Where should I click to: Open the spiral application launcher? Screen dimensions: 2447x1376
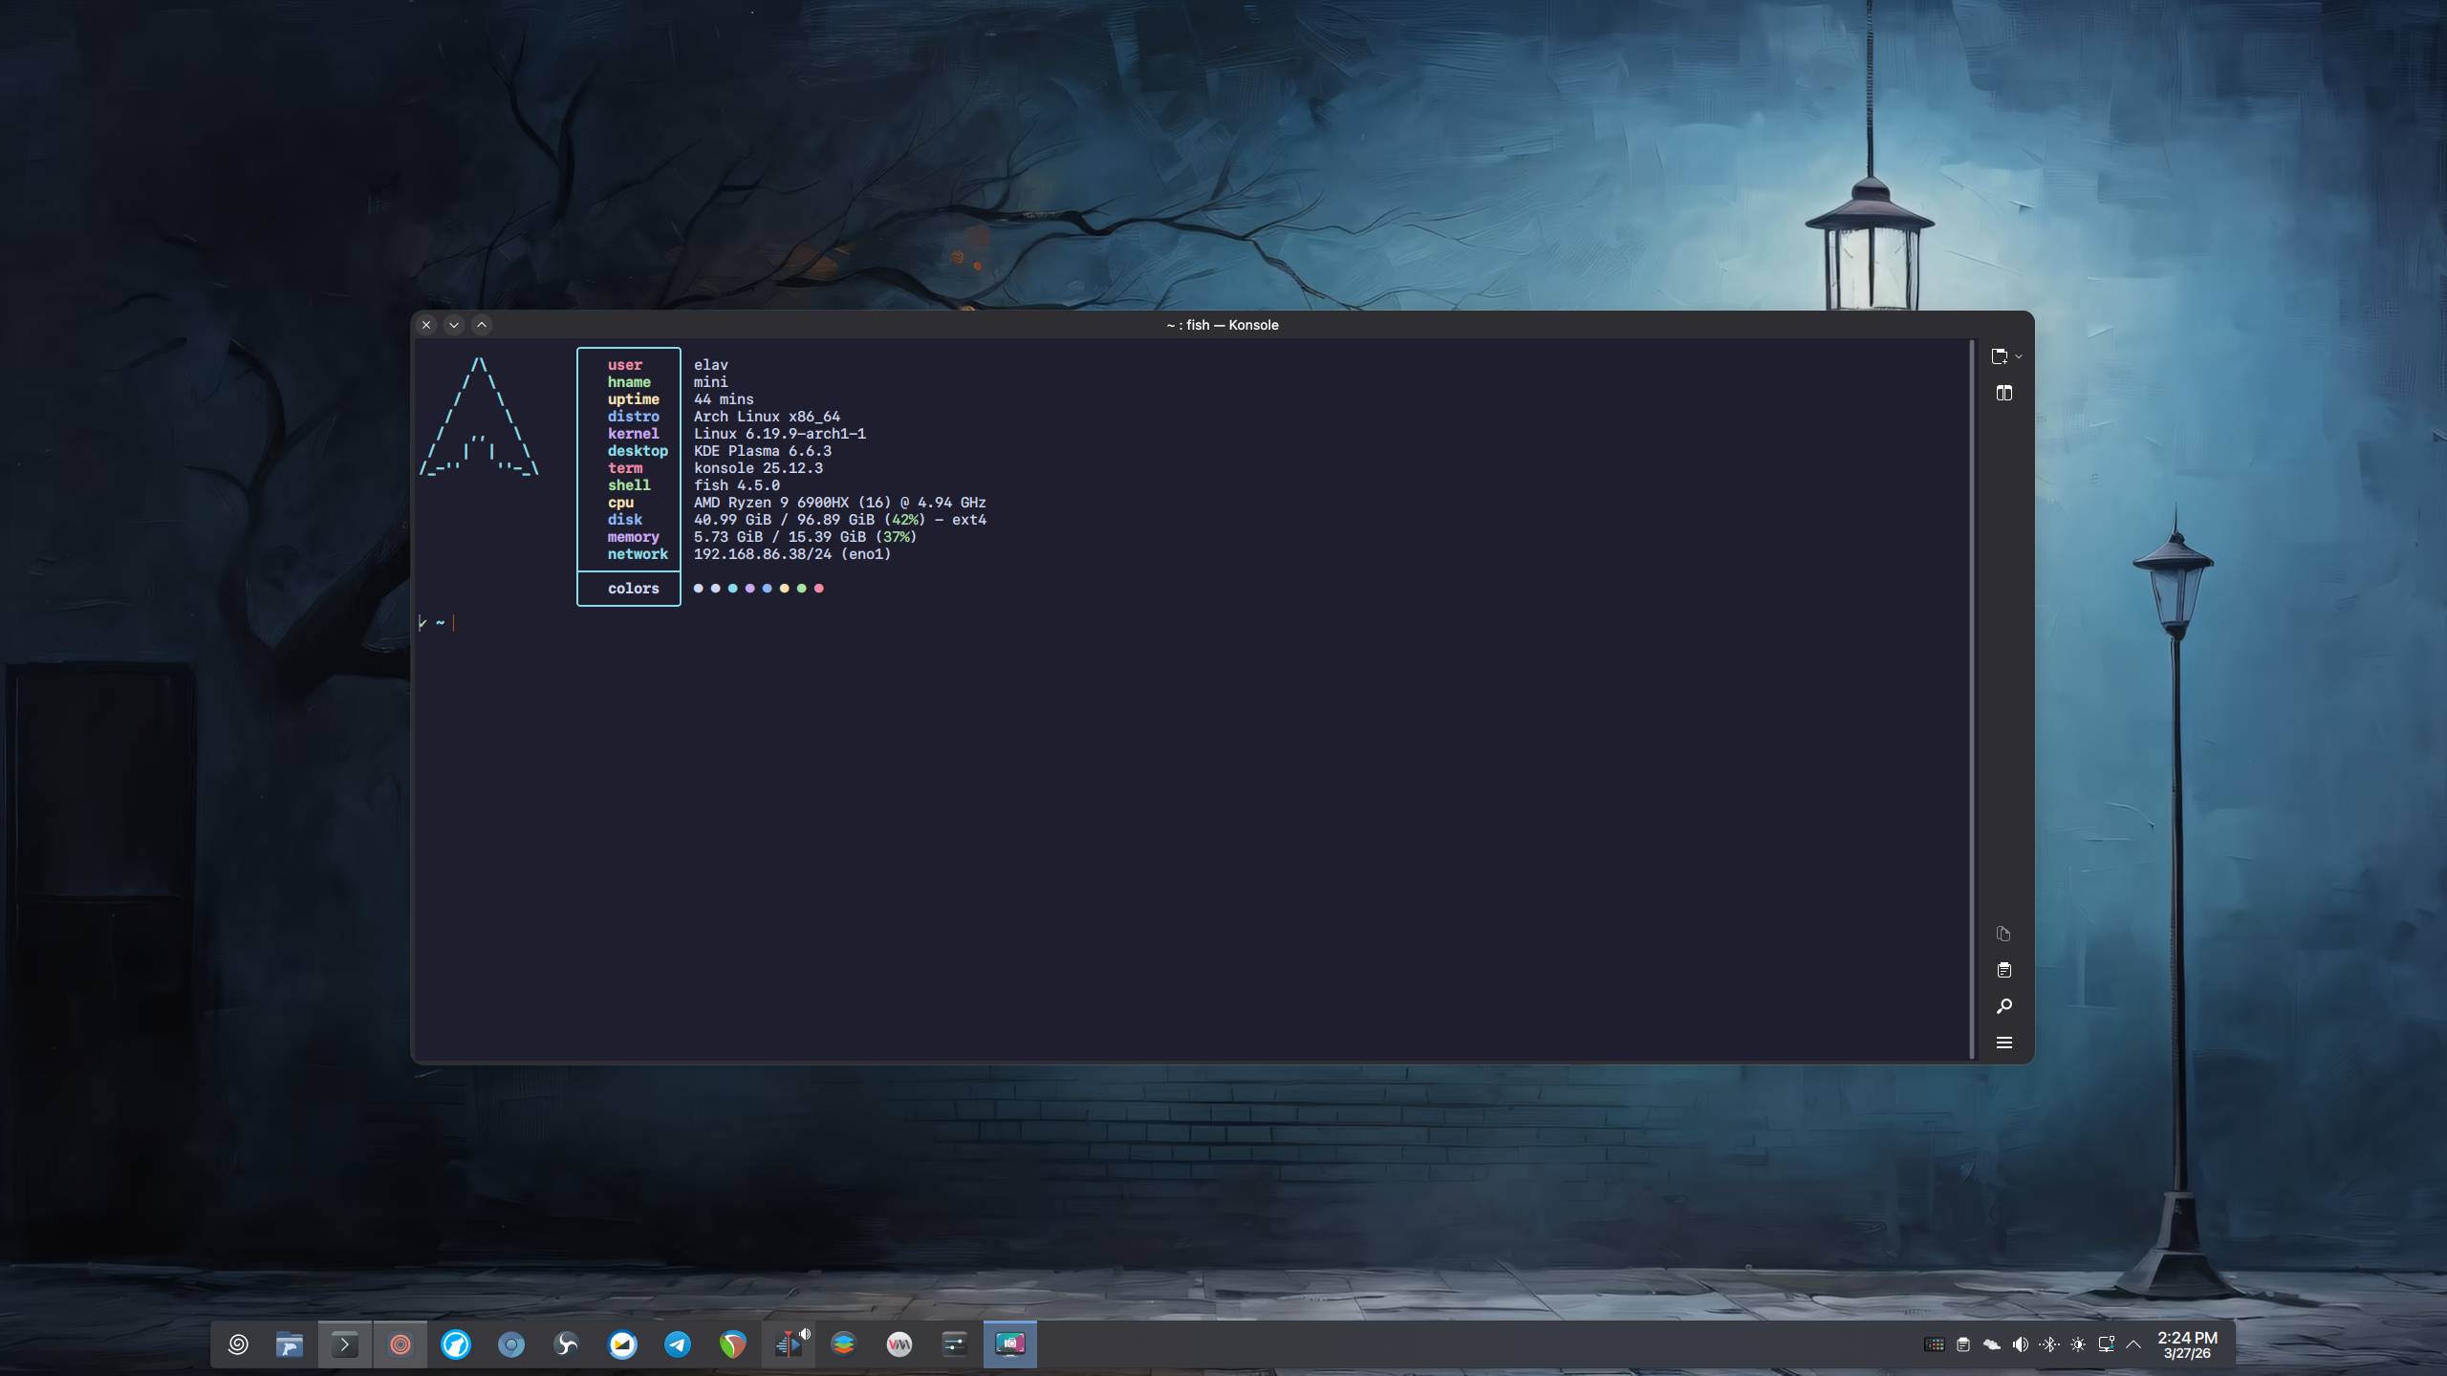[x=238, y=1344]
